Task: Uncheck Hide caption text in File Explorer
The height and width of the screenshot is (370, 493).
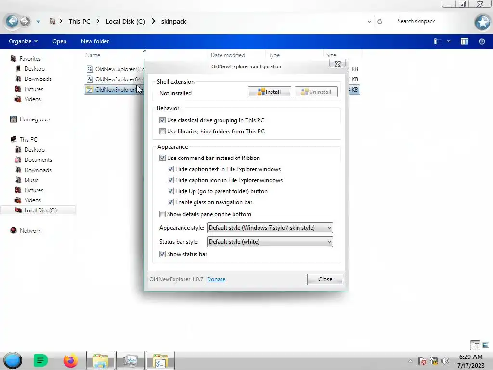Action: click(x=170, y=169)
